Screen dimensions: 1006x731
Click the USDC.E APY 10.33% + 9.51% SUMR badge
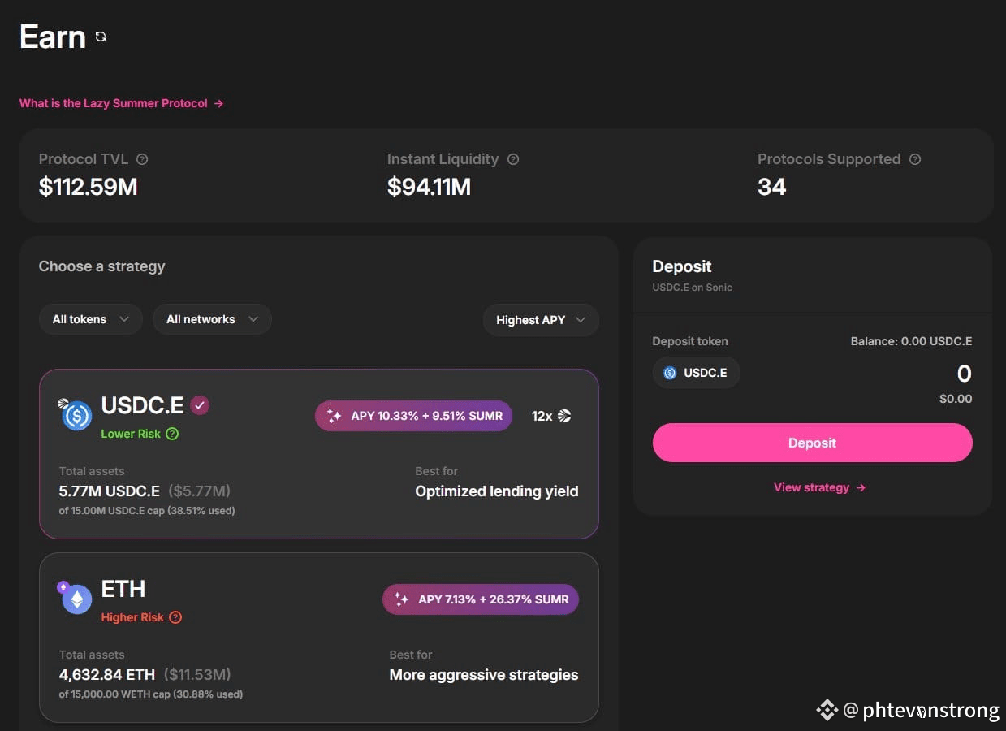(x=413, y=416)
